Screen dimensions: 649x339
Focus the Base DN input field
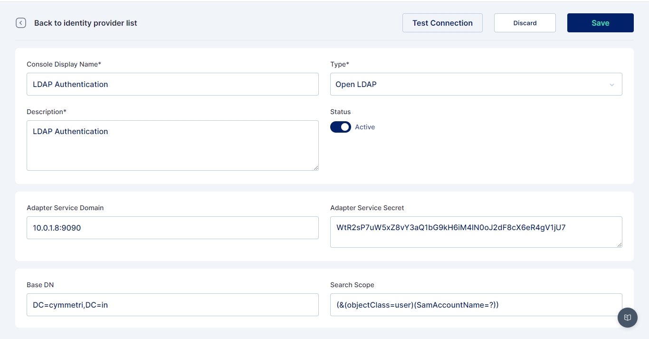[x=172, y=305]
